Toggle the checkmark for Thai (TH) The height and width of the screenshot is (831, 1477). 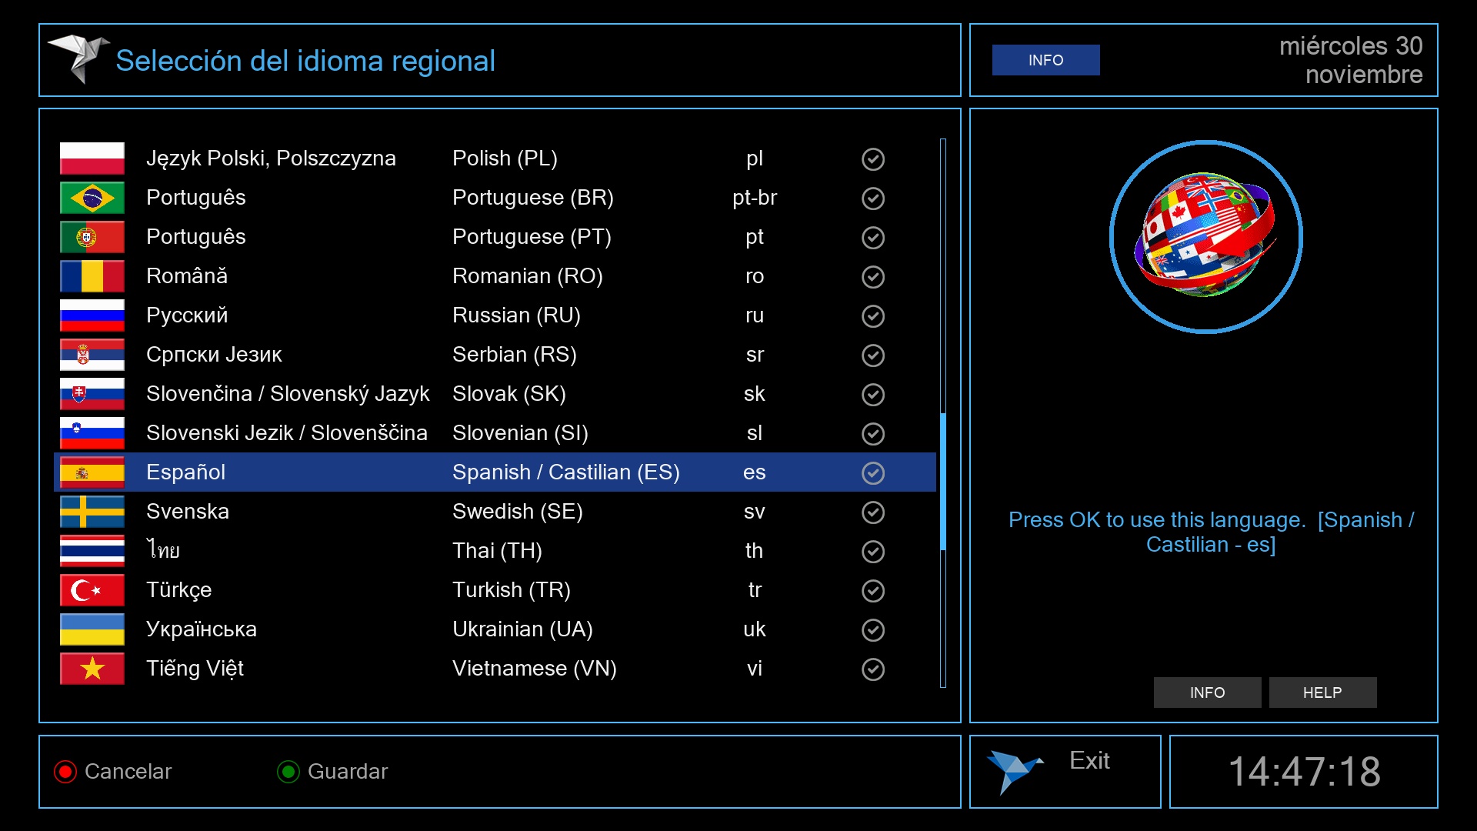point(872,552)
